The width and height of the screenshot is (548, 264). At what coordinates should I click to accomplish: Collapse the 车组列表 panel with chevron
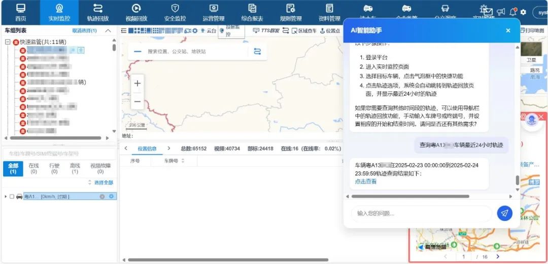(108, 31)
